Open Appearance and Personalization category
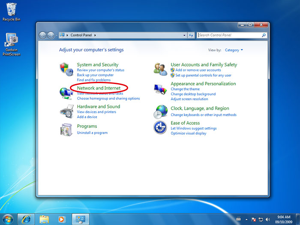The width and height of the screenshot is (300, 225). point(203,84)
